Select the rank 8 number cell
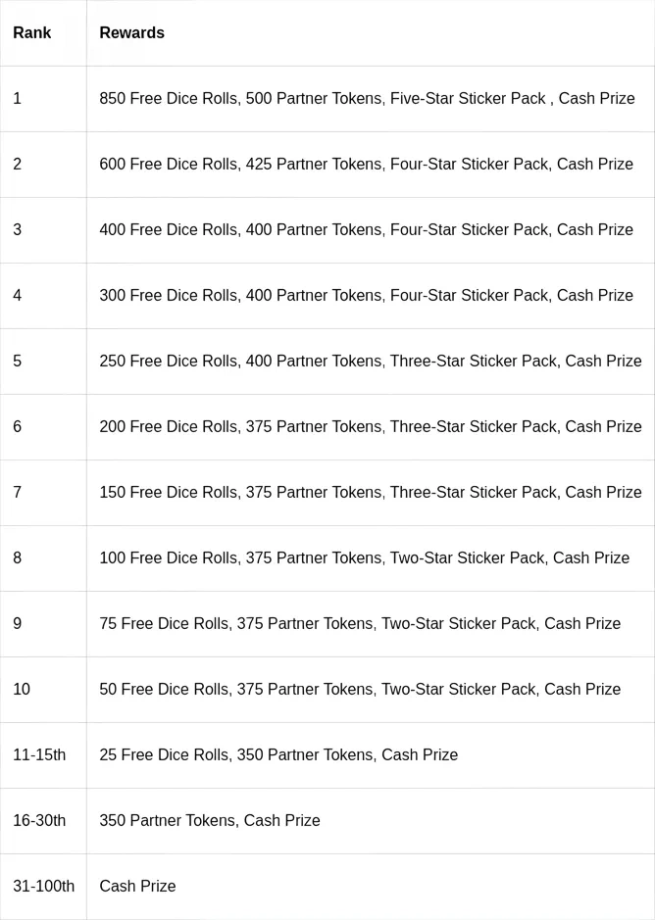655x920 pixels. pyautogui.click(x=18, y=558)
